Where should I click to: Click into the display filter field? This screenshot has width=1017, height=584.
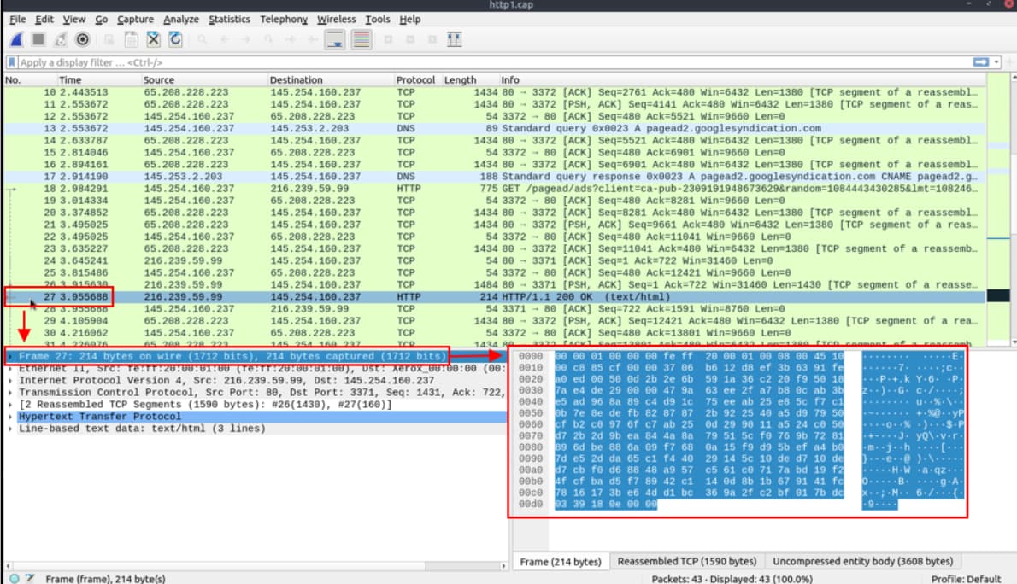point(493,62)
